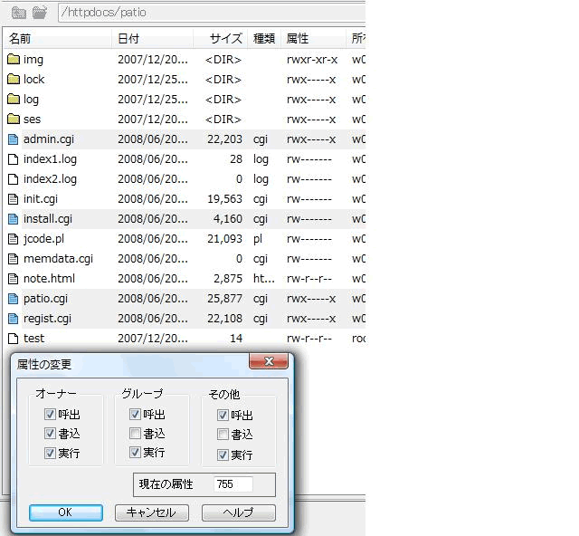This screenshot has height=536, width=579.
Task: Select the lock folder icon
Action: tap(14, 79)
